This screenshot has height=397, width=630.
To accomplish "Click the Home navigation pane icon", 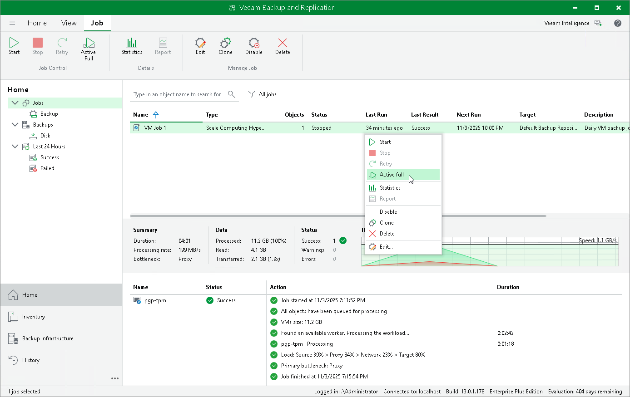I will pyautogui.click(x=13, y=295).
